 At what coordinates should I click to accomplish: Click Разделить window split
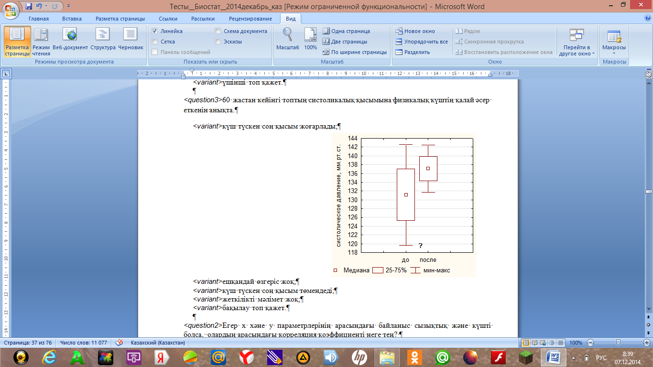point(413,52)
